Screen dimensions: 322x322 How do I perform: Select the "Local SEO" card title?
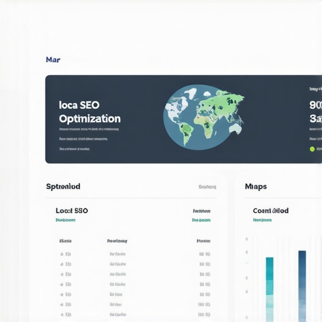72,211
